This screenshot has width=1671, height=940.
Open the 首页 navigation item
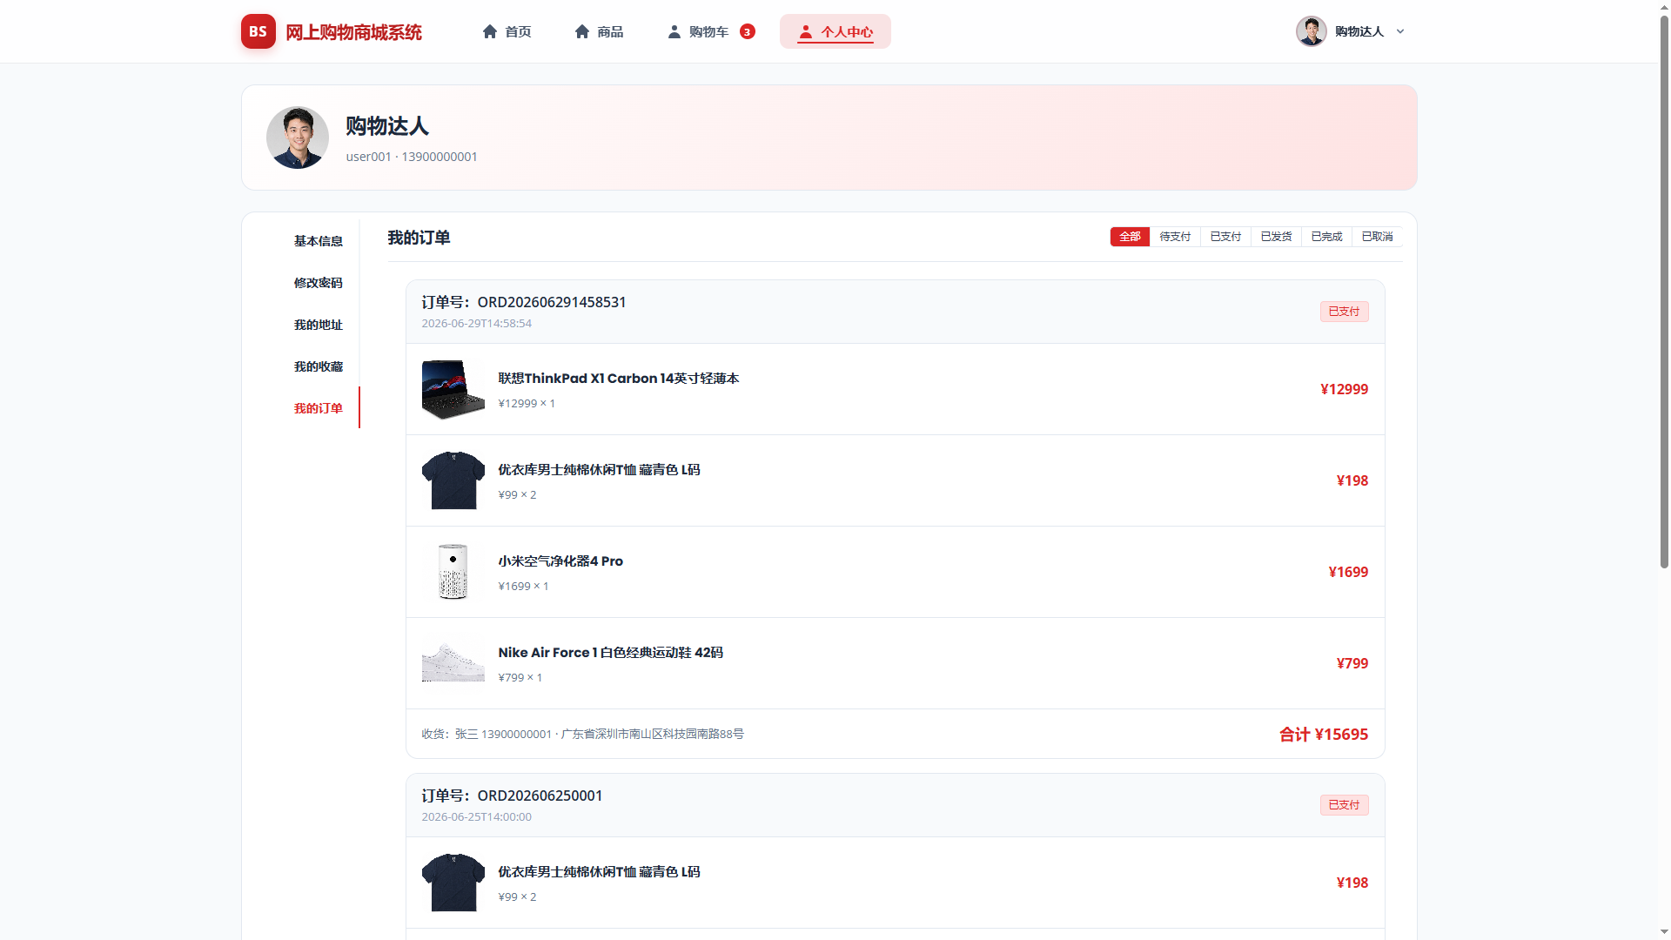pos(507,31)
